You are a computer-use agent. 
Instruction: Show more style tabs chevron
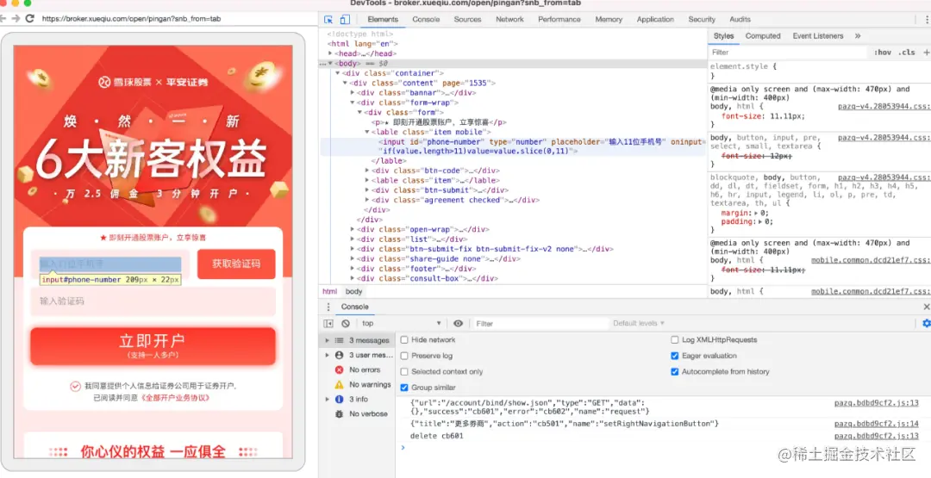(x=858, y=36)
